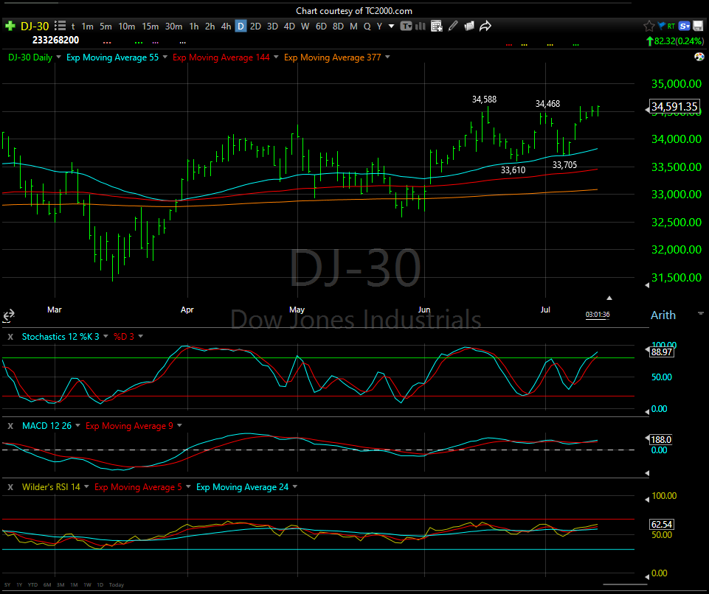Switch to 30m timeframe
The width and height of the screenshot is (709, 594).
coord(173,27)
